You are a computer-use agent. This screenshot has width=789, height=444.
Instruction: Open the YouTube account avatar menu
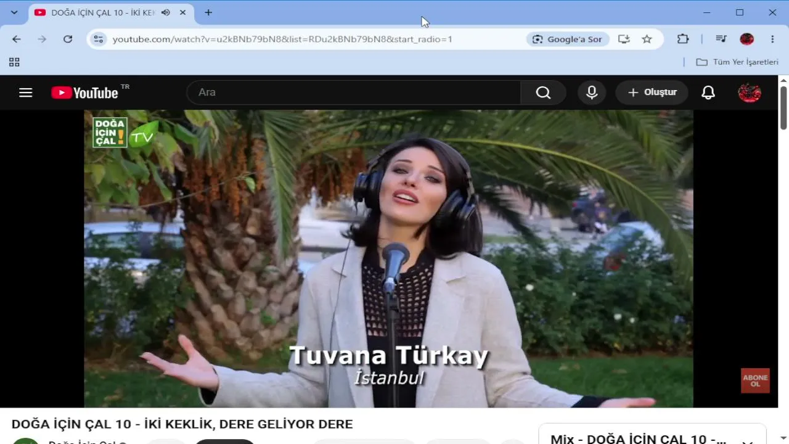click(750, 92)
